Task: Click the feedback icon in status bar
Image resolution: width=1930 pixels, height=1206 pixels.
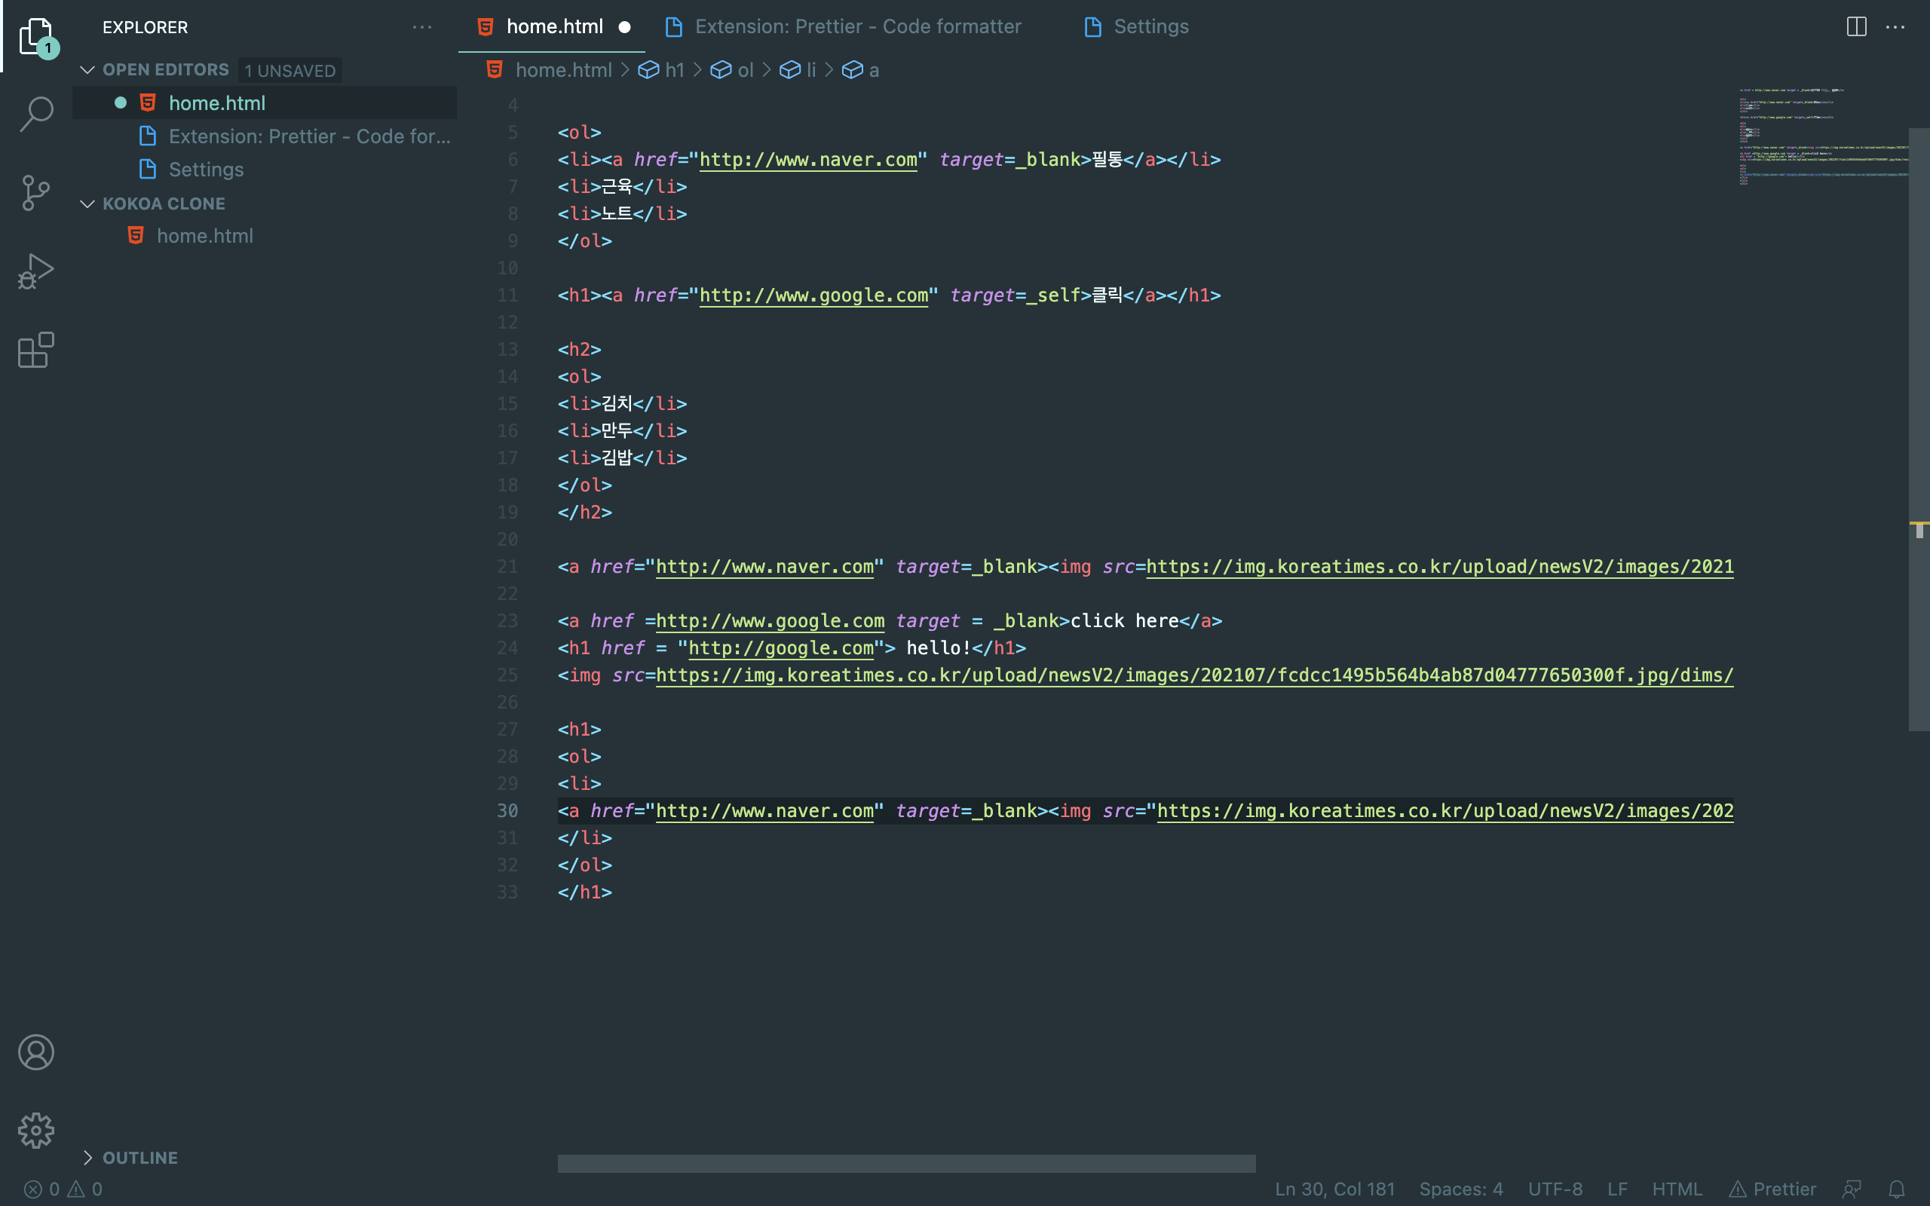Action: [1852, 1189]
